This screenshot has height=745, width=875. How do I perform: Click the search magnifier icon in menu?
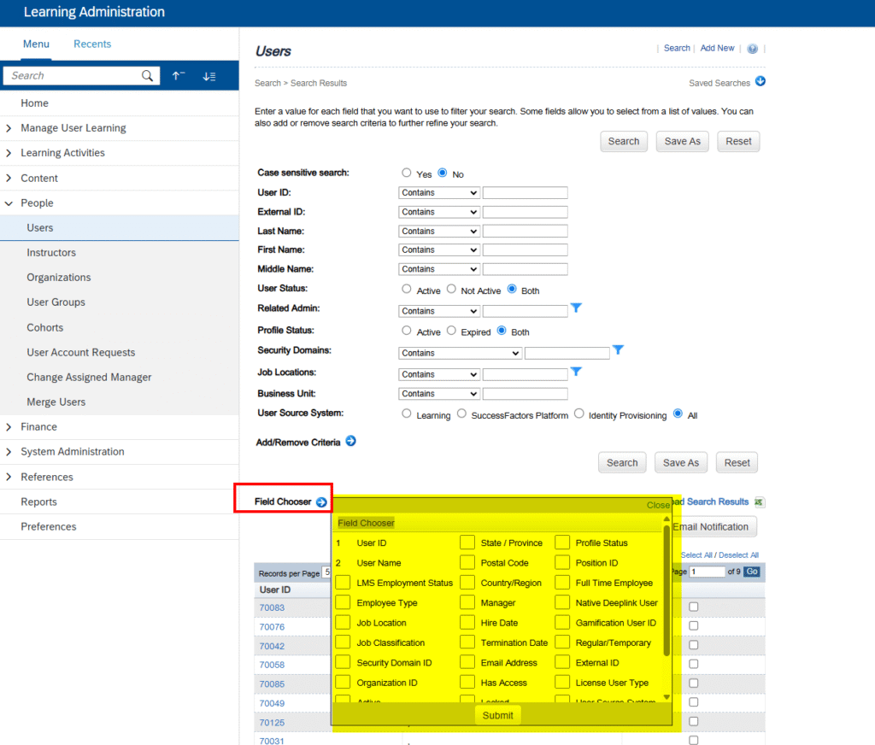click(x=148, y=76)
